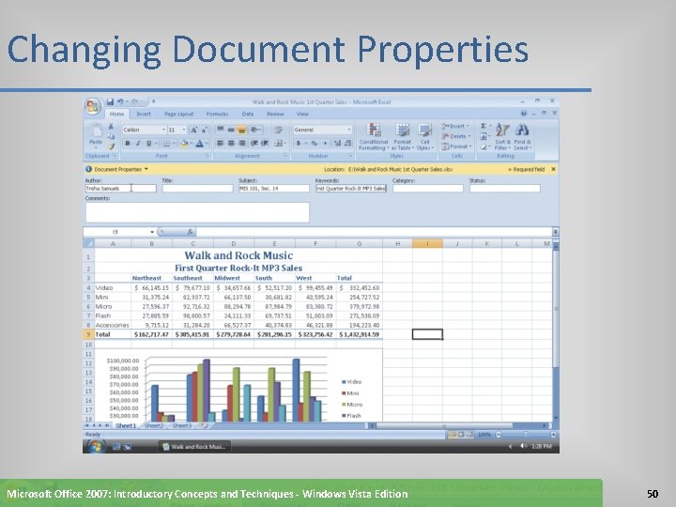Undo the last action
This screenshot has height=507, width=676.
120,101
